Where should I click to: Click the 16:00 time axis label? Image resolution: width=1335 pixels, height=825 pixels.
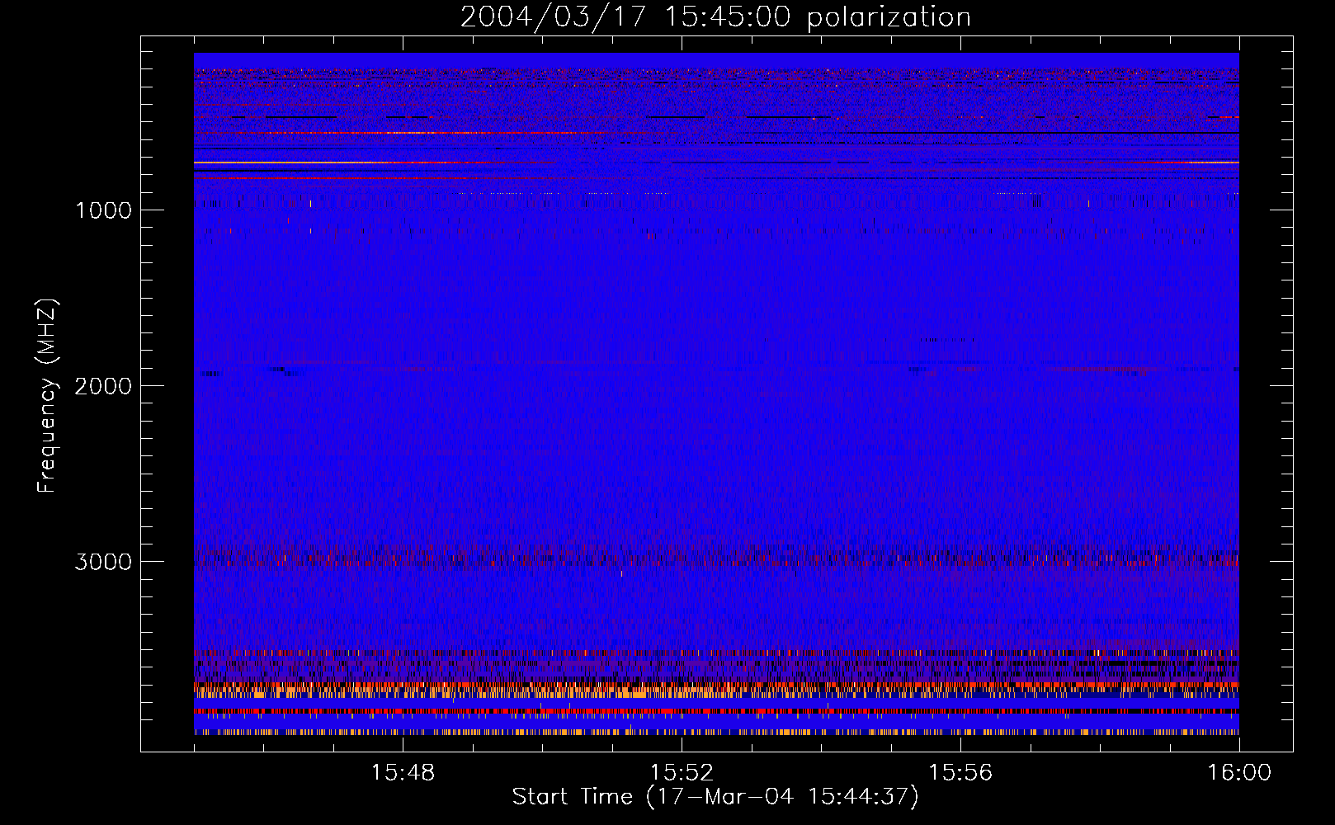tap(1239, 773)
